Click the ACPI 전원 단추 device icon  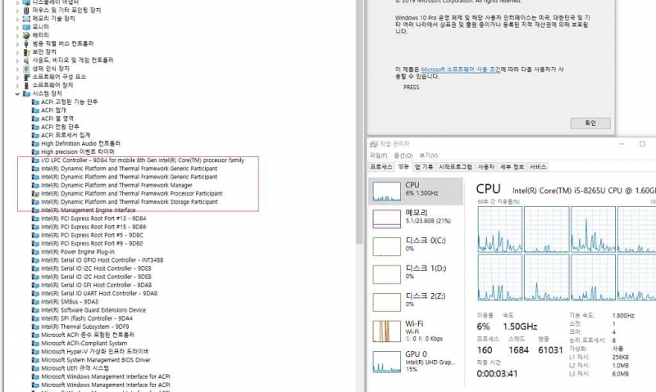click(x=35, y=127)
